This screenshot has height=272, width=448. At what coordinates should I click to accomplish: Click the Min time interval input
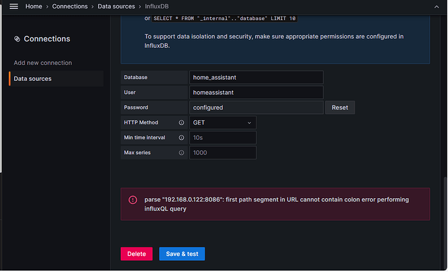[x=223, y=138]
